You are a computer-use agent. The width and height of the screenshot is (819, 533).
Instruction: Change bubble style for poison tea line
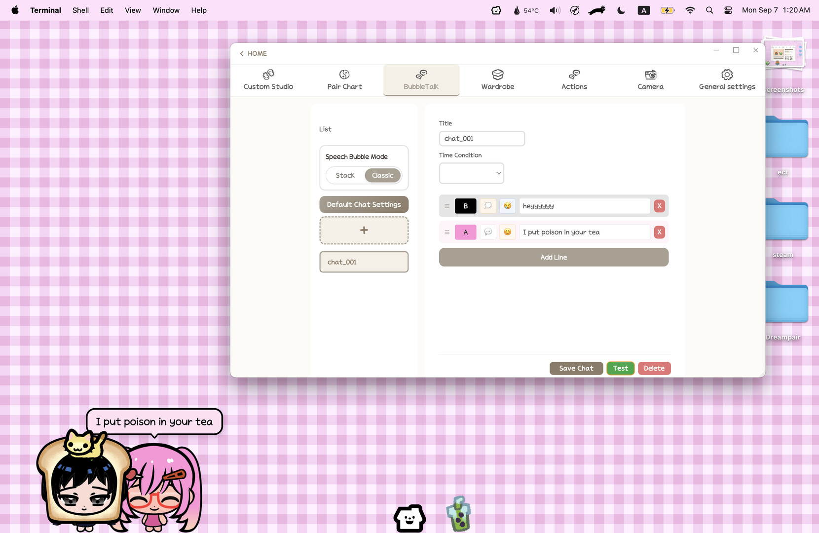488,232
